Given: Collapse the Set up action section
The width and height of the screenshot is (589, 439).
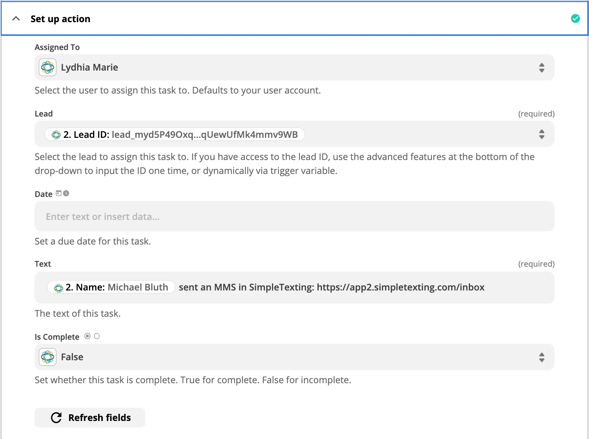Looking at the screenshot, I should [16, 18].
